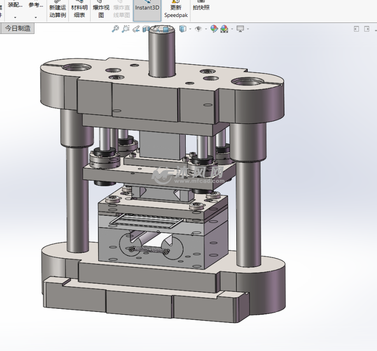Click the Previous View icon

[136, 29]
